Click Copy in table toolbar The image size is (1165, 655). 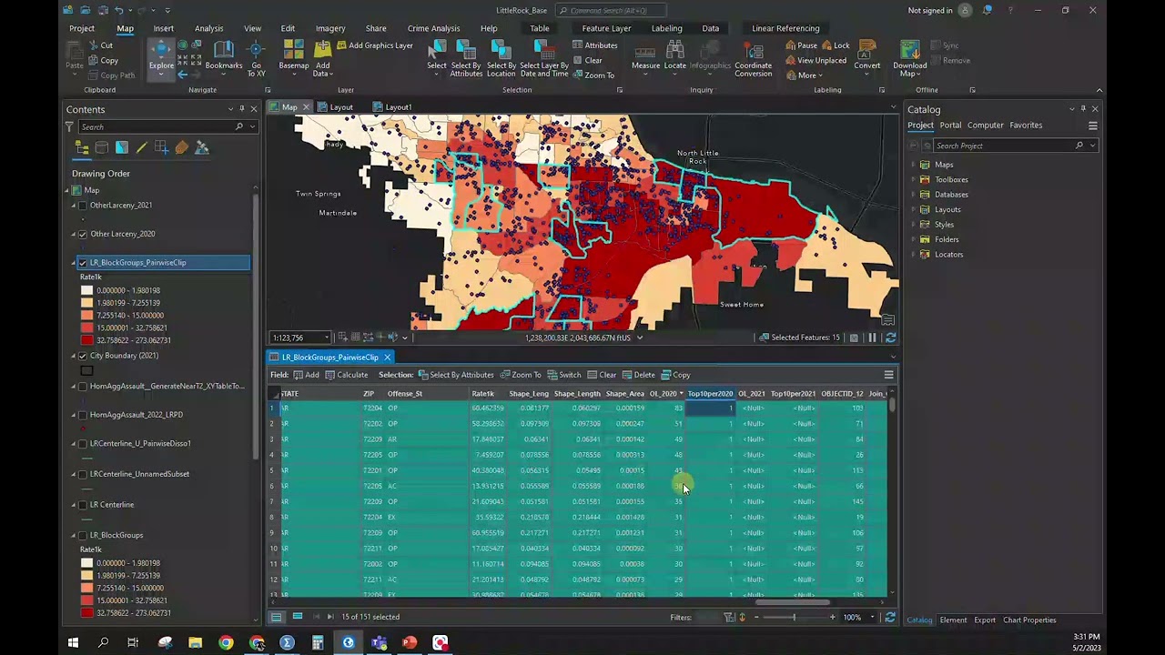[x=675, y=375]
